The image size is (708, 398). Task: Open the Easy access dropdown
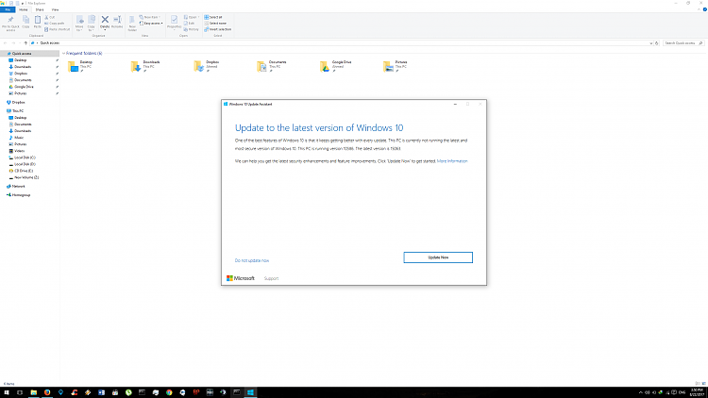tap(151, 23)
